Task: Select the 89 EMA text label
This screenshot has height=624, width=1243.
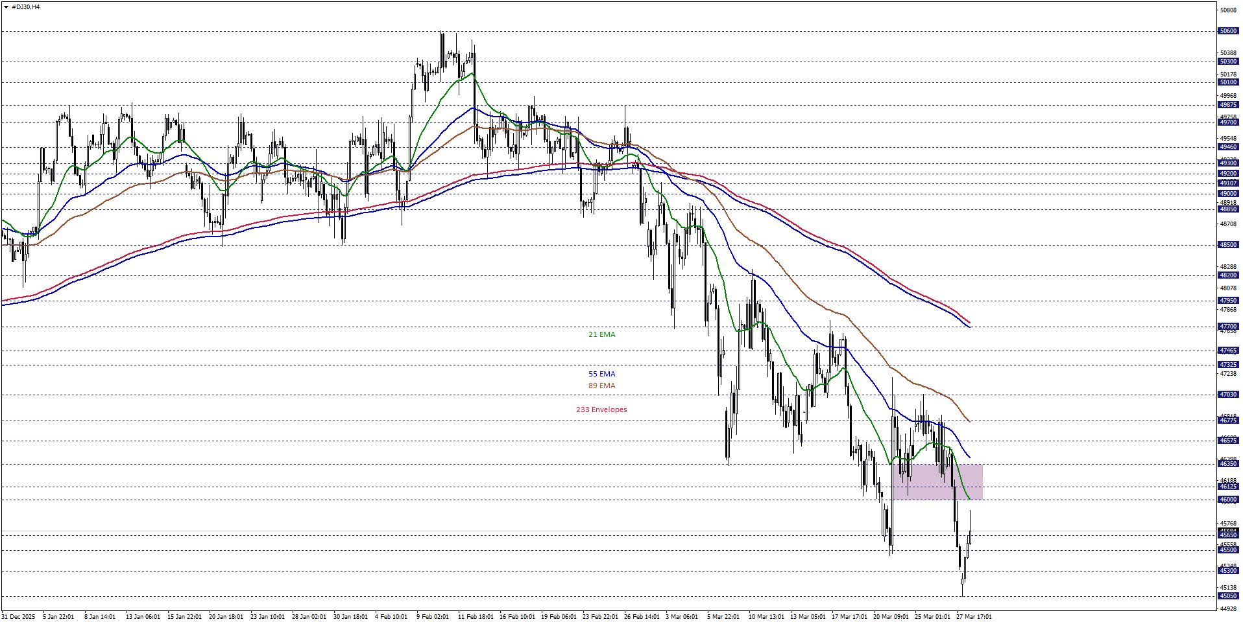Action: pos(601,386)
